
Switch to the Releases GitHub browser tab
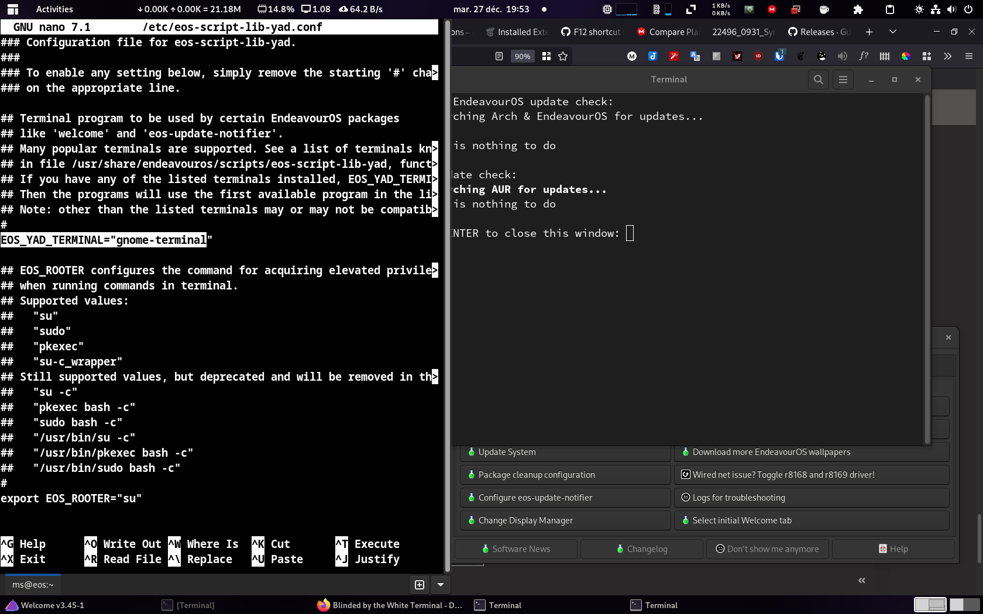click(819, 32)
